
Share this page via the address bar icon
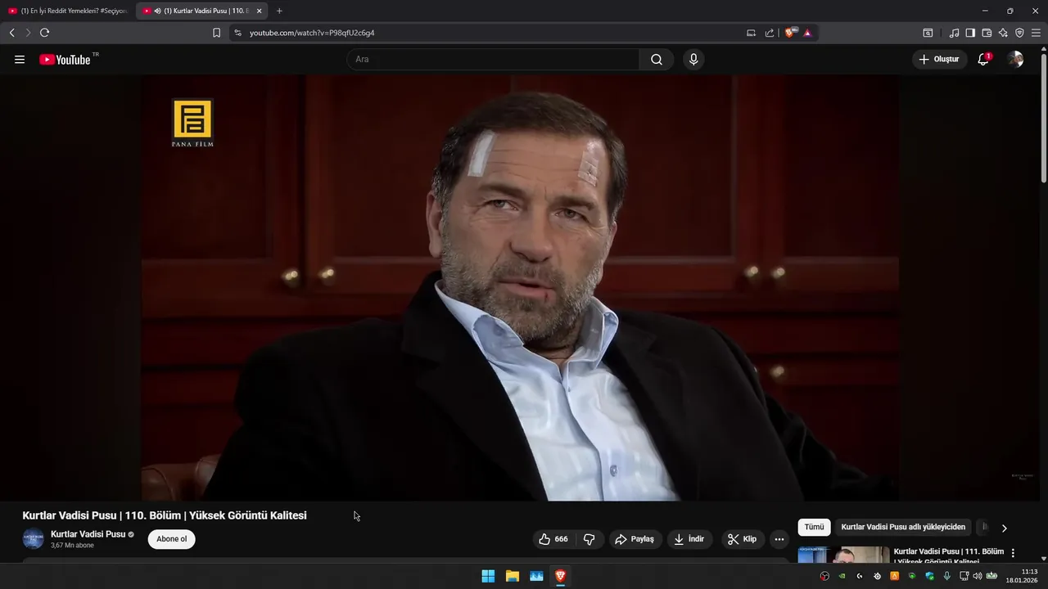[770, 33]
